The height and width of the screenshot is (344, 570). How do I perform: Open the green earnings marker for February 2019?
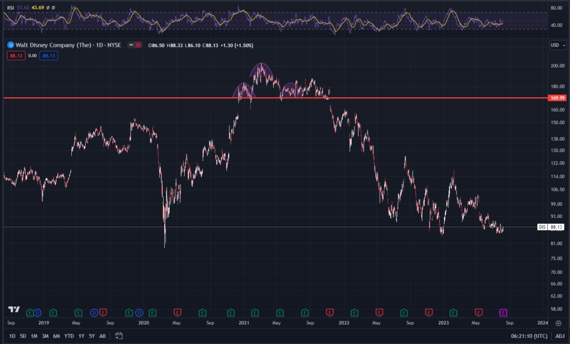(53, 312)
